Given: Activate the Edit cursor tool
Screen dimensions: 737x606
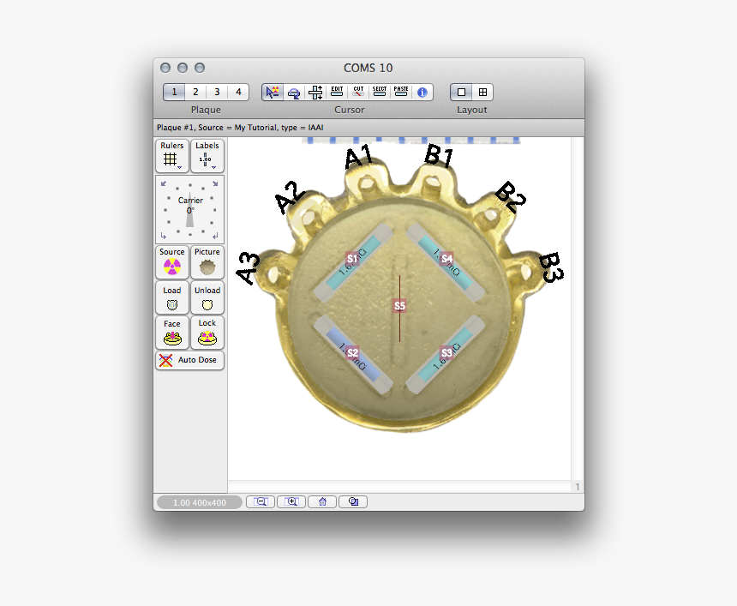Looking at the screenshot, I should pos(335,91).
